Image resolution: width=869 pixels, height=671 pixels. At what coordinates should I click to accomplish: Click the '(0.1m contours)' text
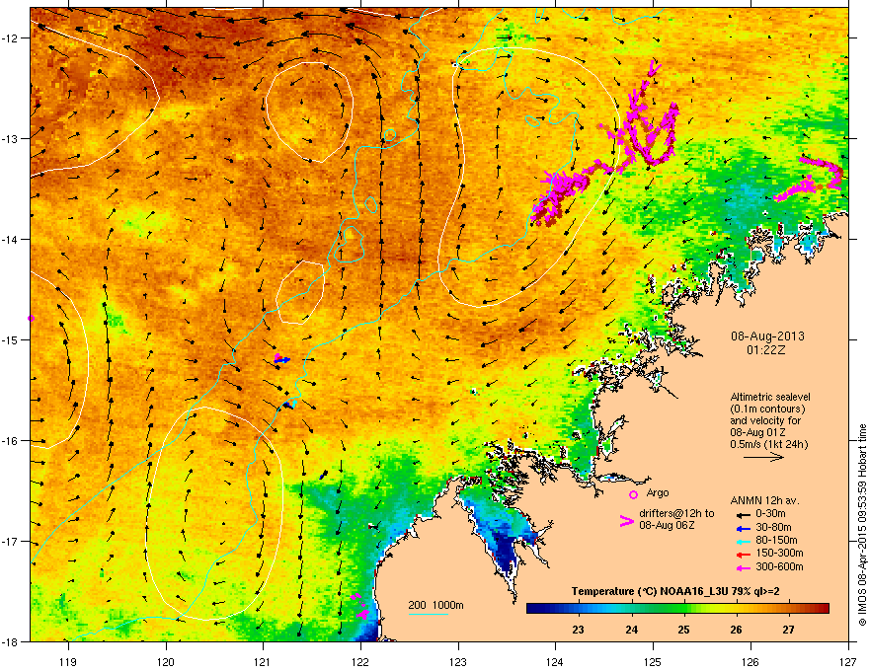(767, 410)
